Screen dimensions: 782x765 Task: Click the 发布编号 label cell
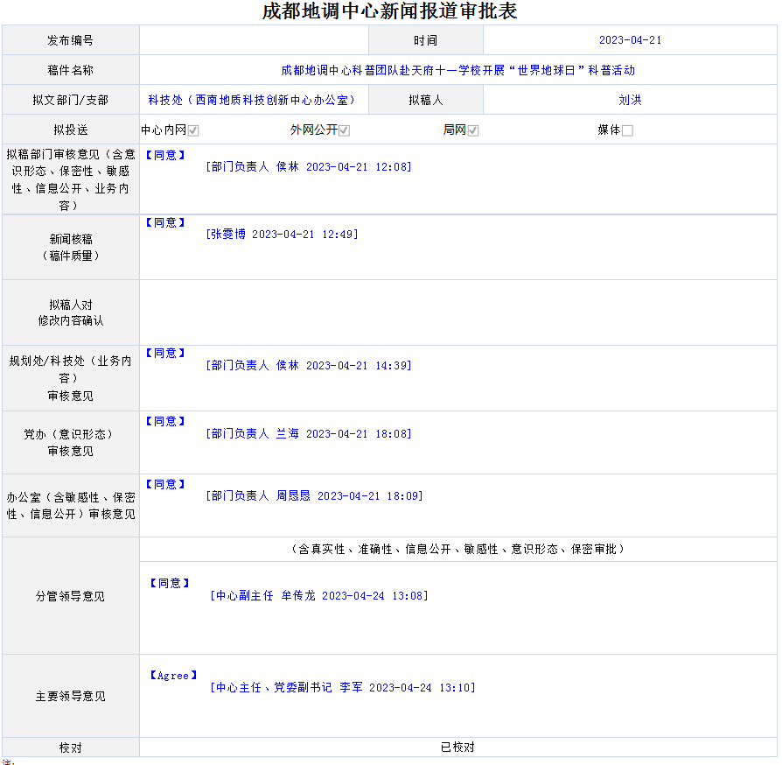(x=70, y=40)
